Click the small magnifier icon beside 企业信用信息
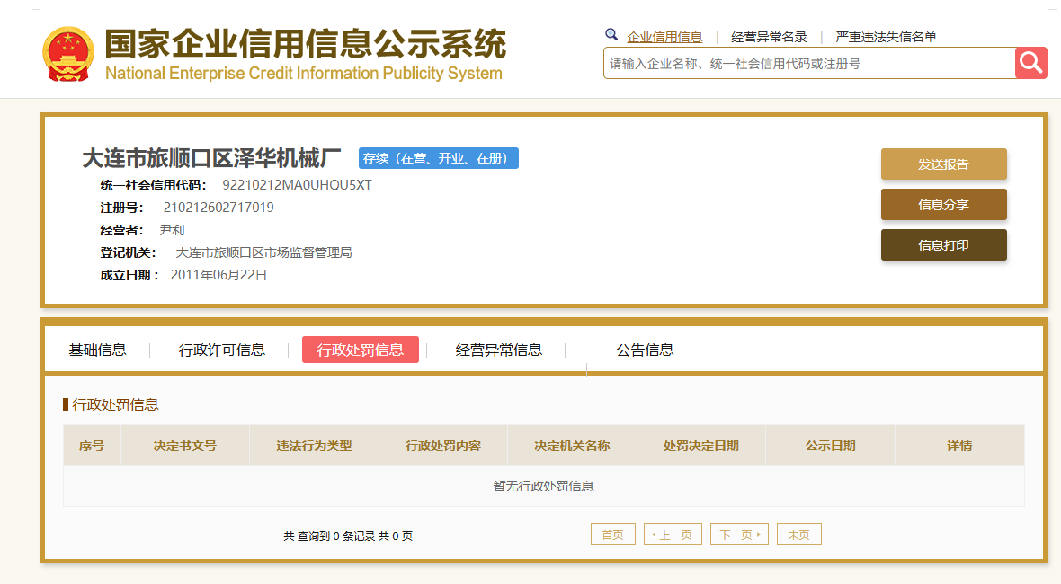Screen dimensions: 1061x584 pos(611,34)
